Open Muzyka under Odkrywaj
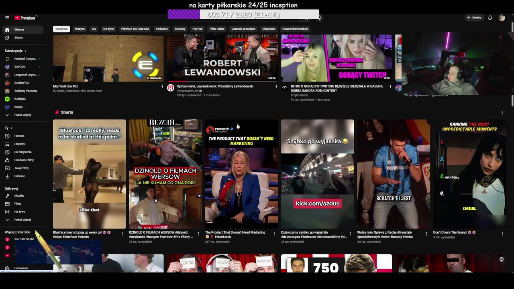The height and width of the screenshot is (289, 514). click(x=24, y=196)
